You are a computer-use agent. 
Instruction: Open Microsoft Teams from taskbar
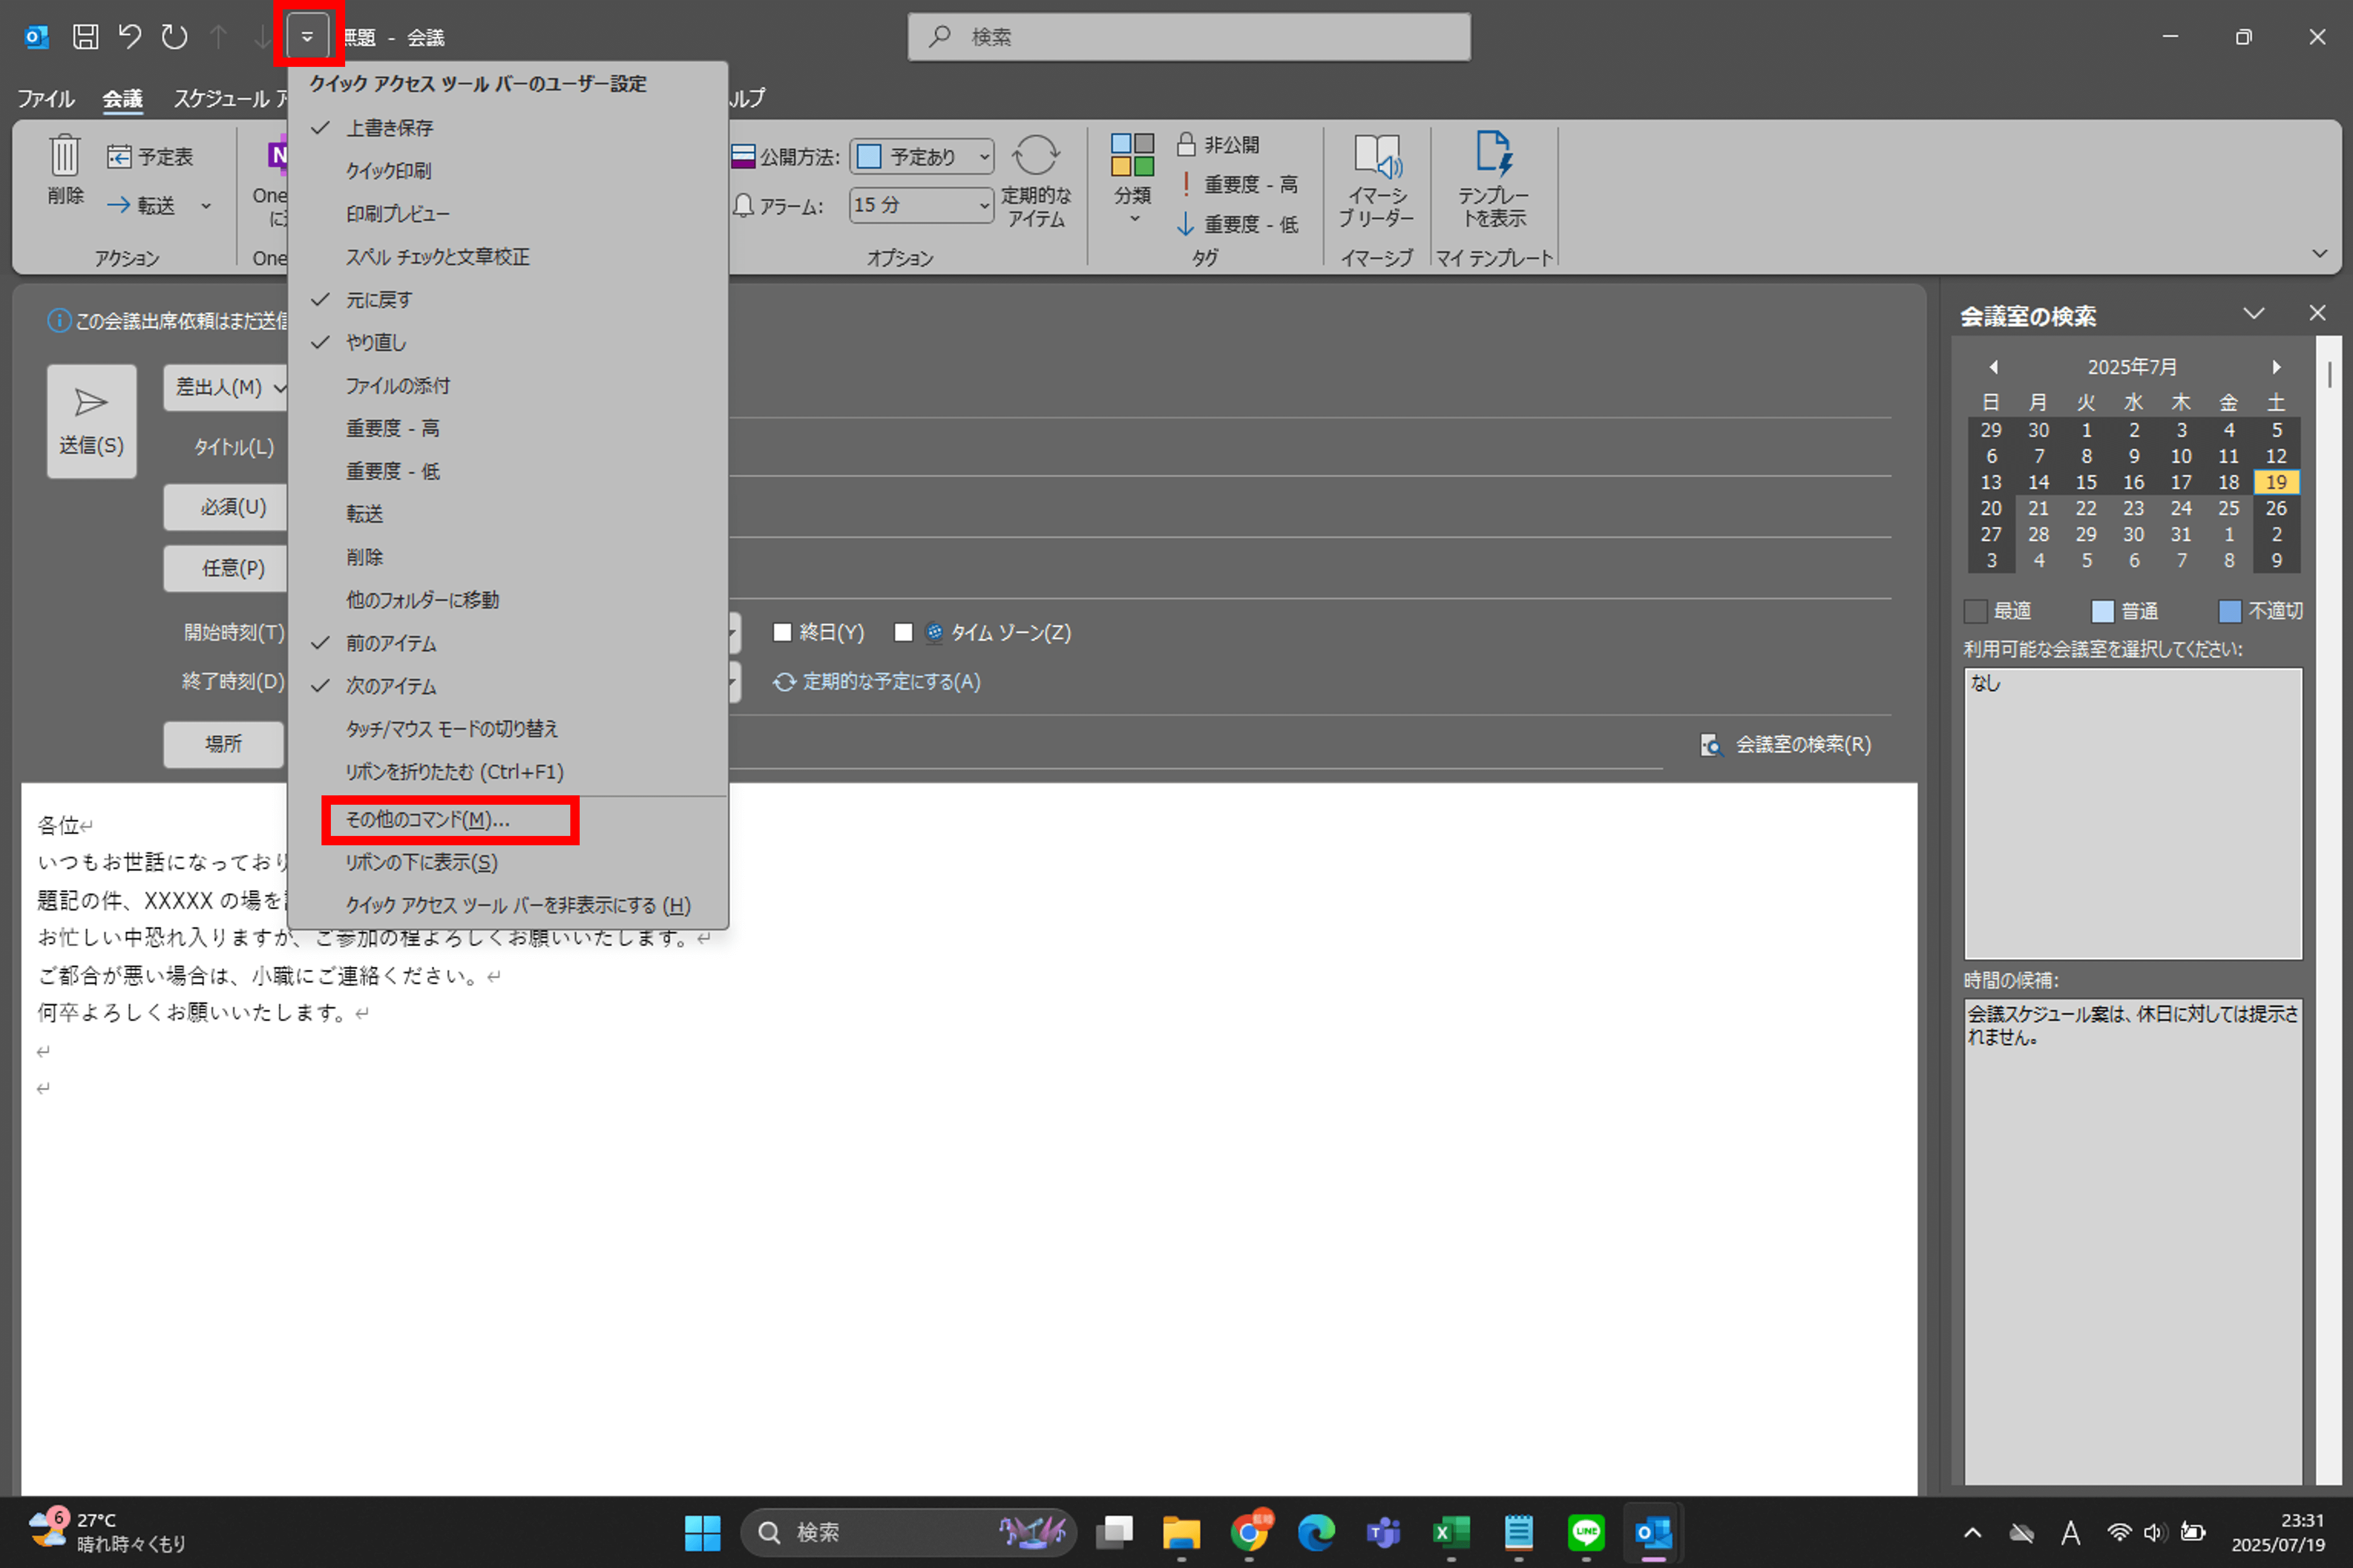pos(1384,1533)
